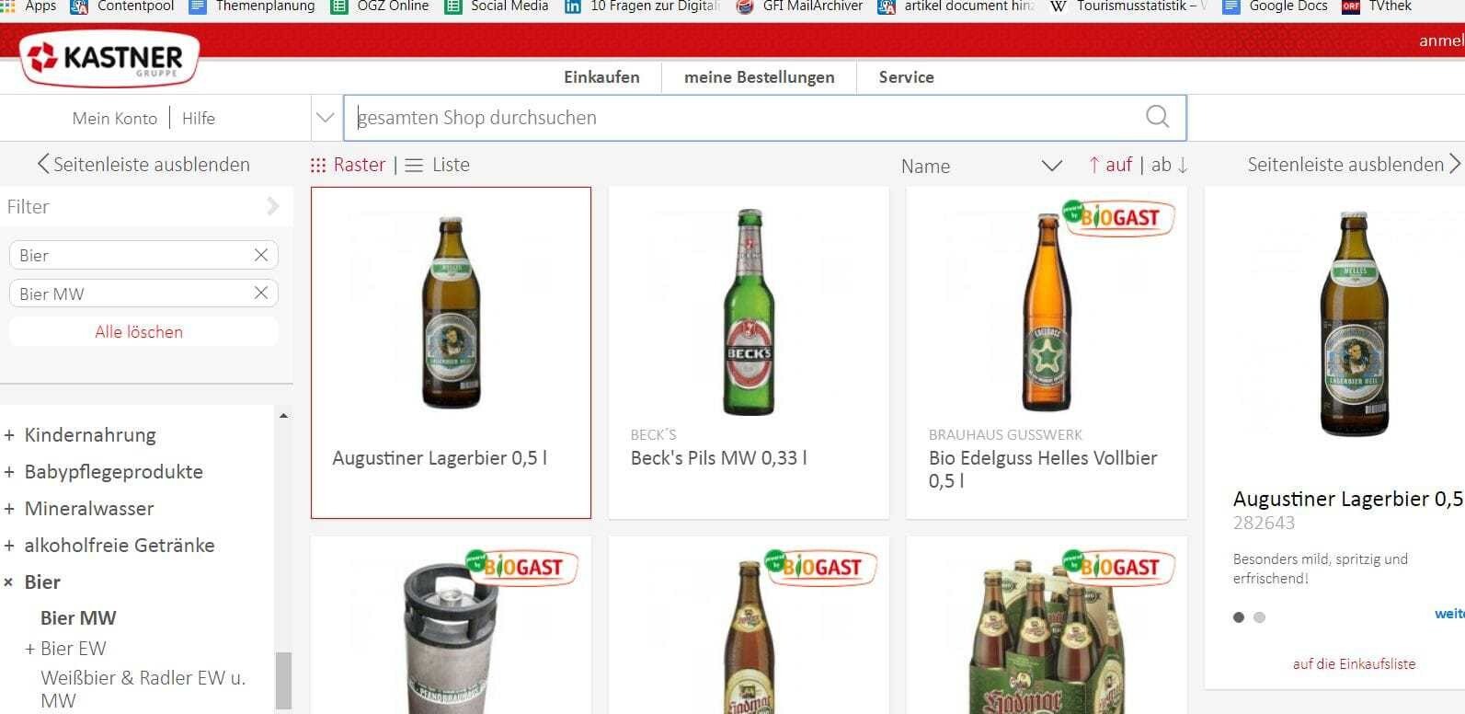Open Mein Konto link
Screen dimensions: 1465x714
tap(115, 118)
